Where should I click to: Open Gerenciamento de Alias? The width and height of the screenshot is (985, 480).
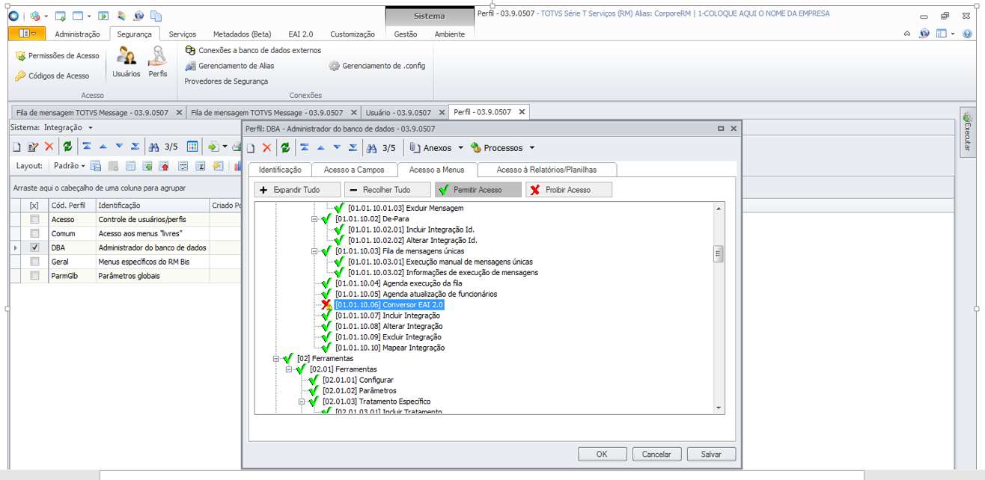(230, 66)
